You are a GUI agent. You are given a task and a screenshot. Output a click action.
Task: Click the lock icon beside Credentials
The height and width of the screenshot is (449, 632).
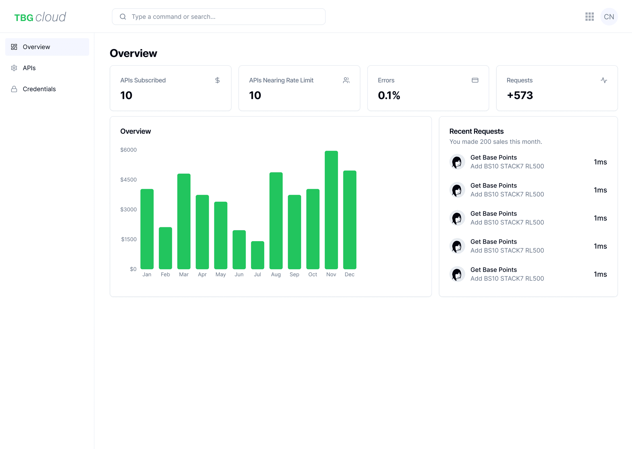click(14, 89)
